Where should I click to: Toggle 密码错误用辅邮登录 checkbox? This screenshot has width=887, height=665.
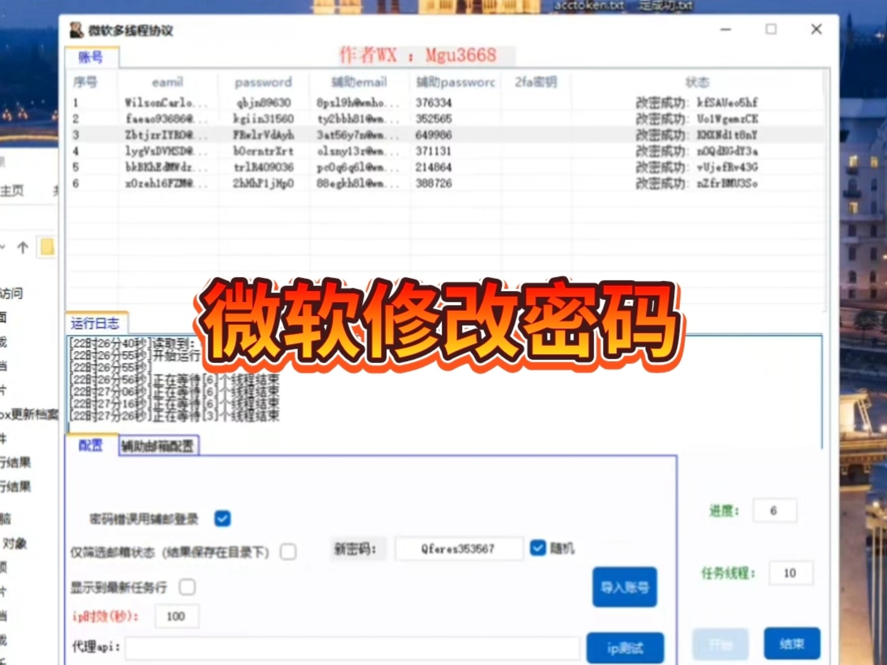(223, 518)
